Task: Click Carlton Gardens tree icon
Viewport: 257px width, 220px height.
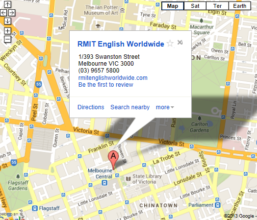Action: point(200,118)
